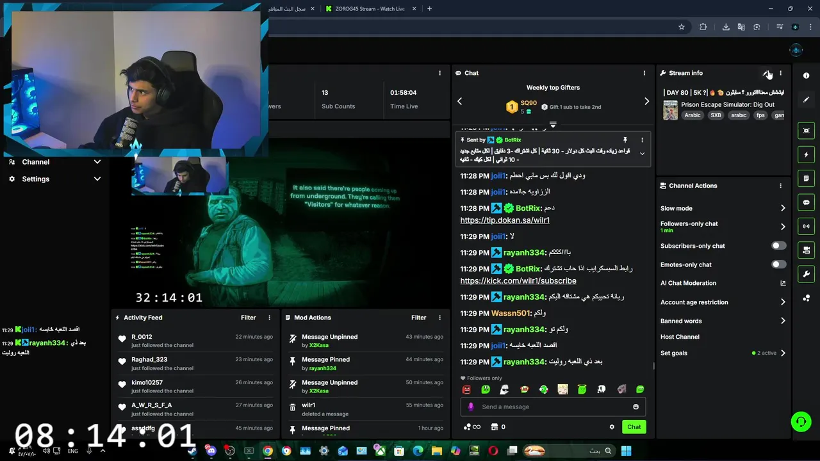Image resolution: width=820 pixels, height=461 pixels.
Task: Click the pencil icon in right sidebar
Action: pyautogui.click(x=806, y=99)
